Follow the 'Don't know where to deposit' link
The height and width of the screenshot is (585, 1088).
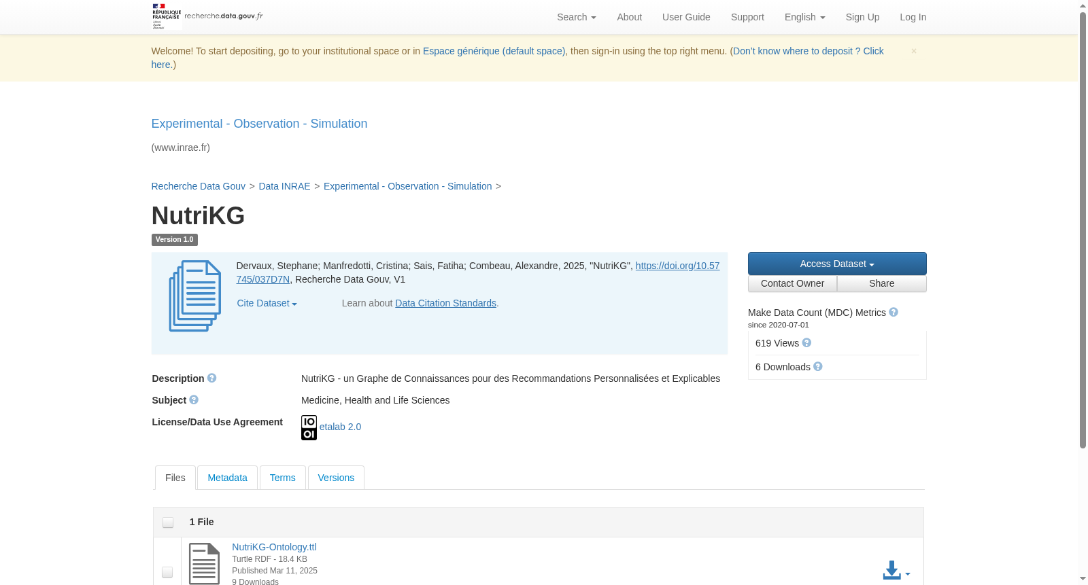click(x=808, y=51)
